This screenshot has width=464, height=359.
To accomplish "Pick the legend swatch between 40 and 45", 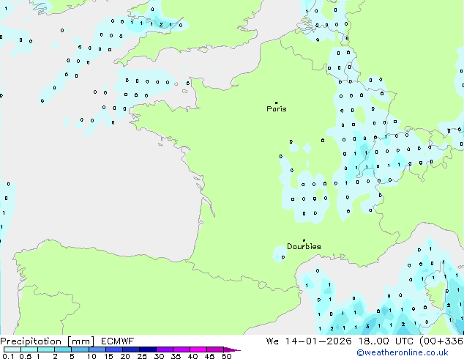I will coord(198,349).
